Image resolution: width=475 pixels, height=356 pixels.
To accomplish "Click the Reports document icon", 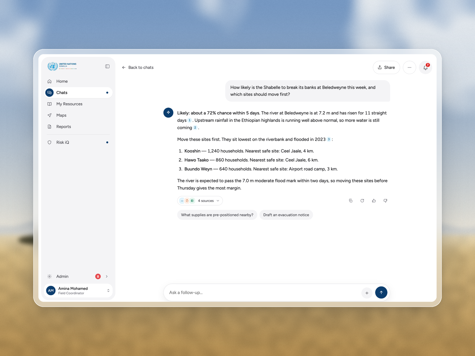I will pos(50,127).
